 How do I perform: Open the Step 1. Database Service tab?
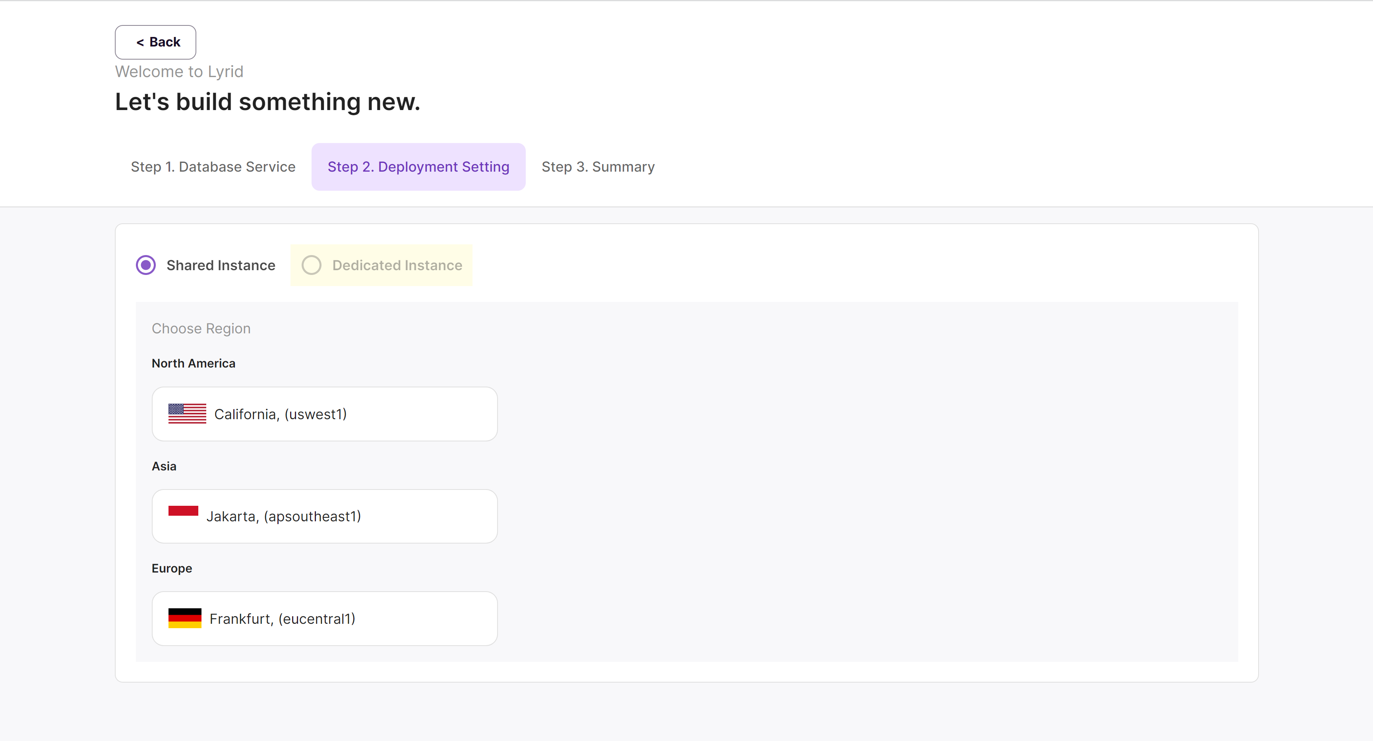pos(213,167)
